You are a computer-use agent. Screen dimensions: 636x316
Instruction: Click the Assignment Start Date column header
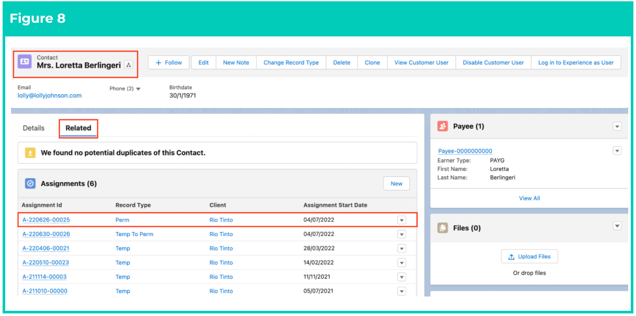coord(335,205)
